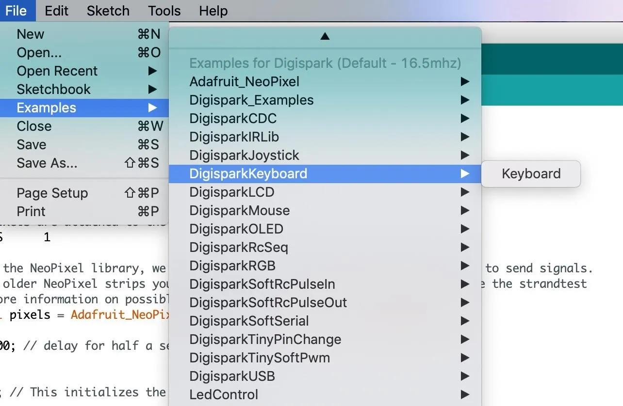Open the Sketch menu
Viewport: 623px width, 406px height.
pos(108,11)
